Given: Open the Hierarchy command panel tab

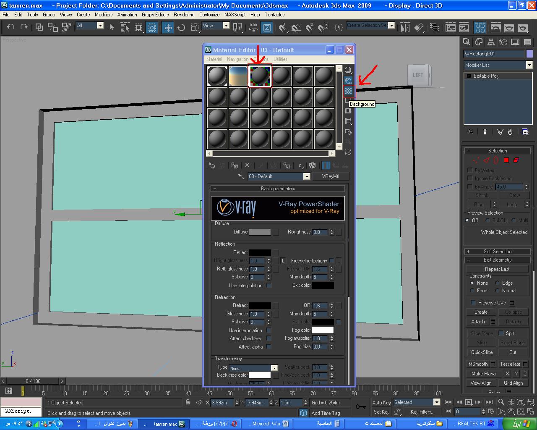Looking at the screenshot, I should tap(491, 42).
